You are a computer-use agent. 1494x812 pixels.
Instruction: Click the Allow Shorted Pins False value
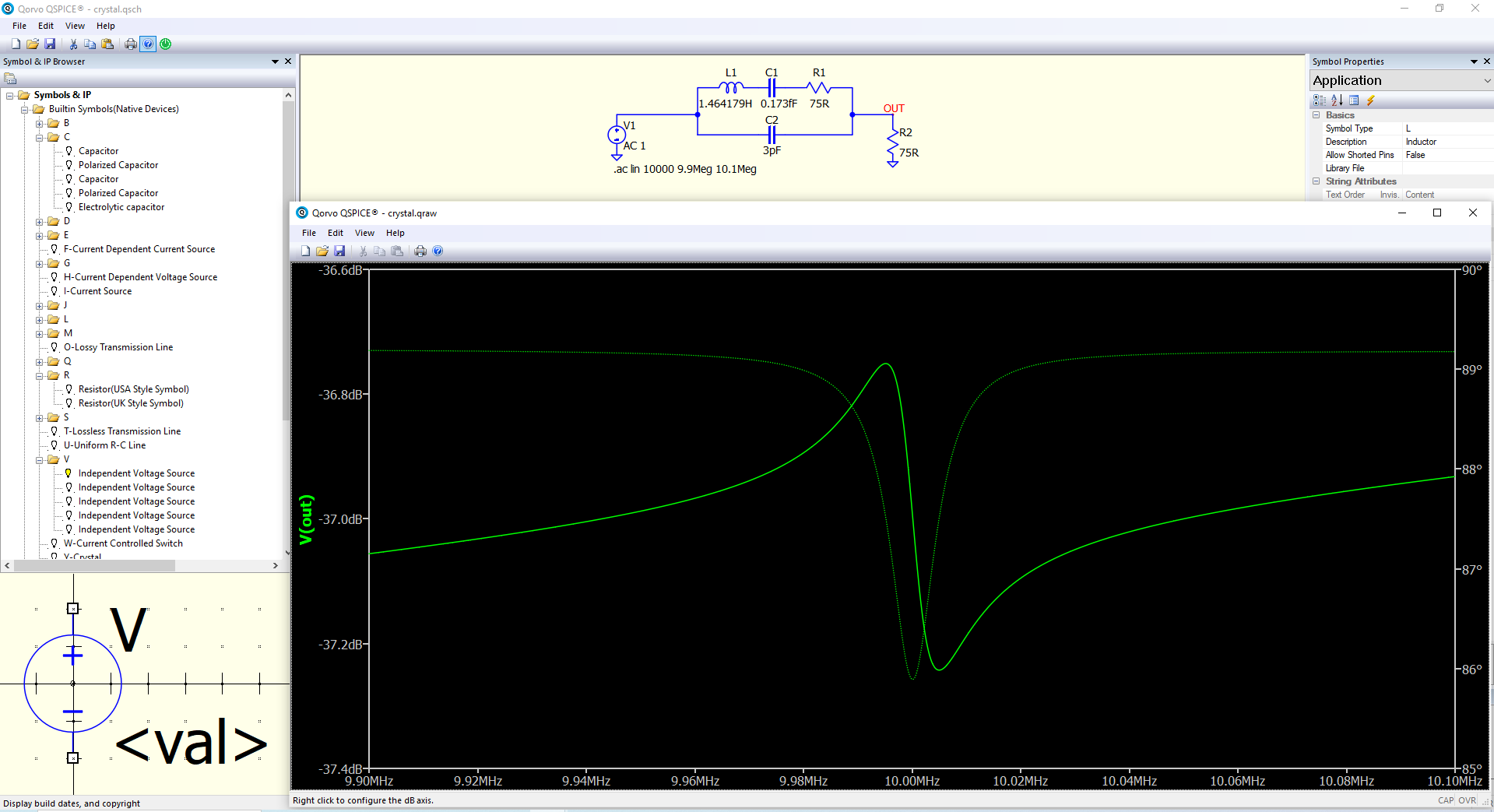click(1447, 155)
